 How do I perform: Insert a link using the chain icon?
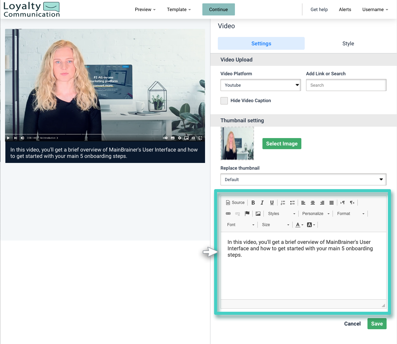click(228, 213)
